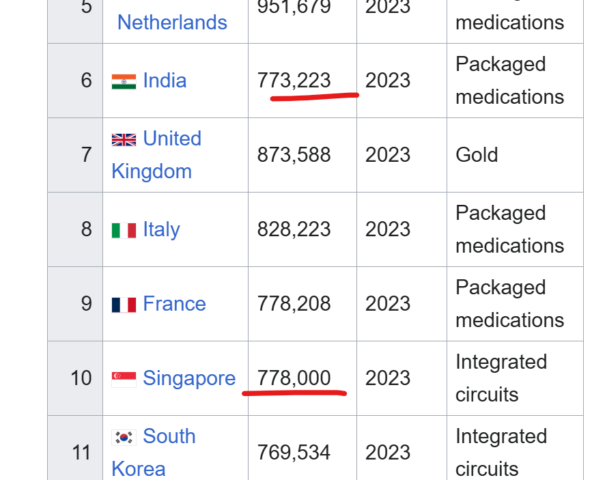
Task: Open the Netherlands country link
Action: (172, 22)
